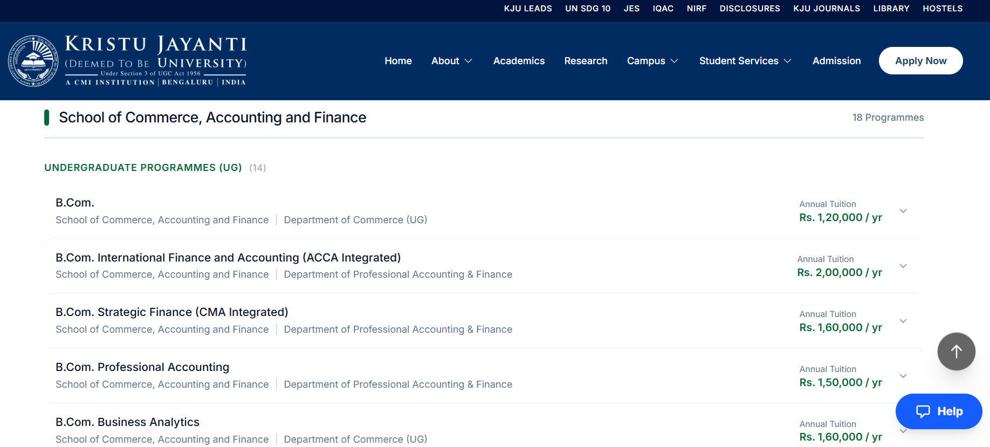Screen dimensions: 990x447
Task: Click the Rs. 1,20,000 / yr tuition
Action: (x=841, y=218)
